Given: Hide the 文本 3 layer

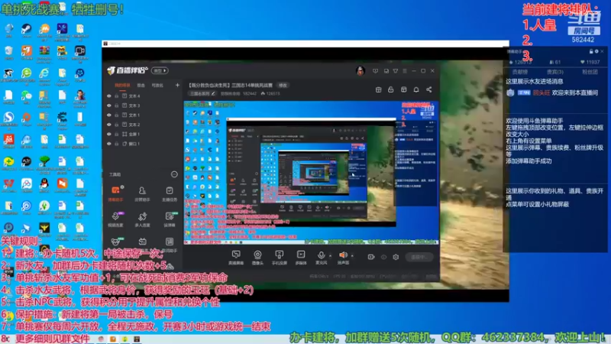Looking at the screenshot, I should point(109,105).
